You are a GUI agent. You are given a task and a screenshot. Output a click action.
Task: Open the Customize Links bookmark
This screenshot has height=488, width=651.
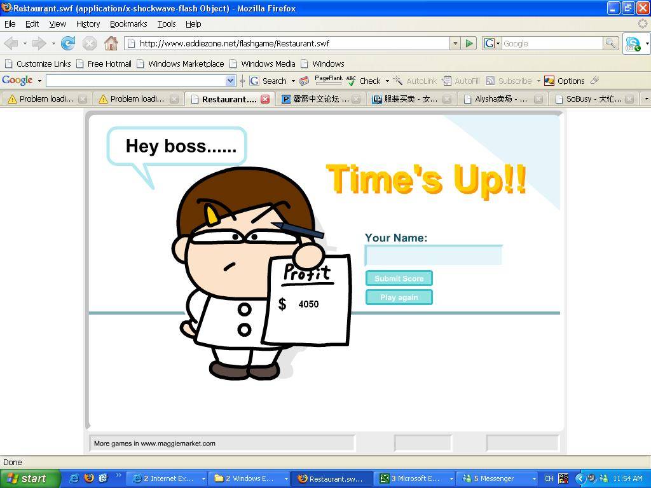coord(38,64)
